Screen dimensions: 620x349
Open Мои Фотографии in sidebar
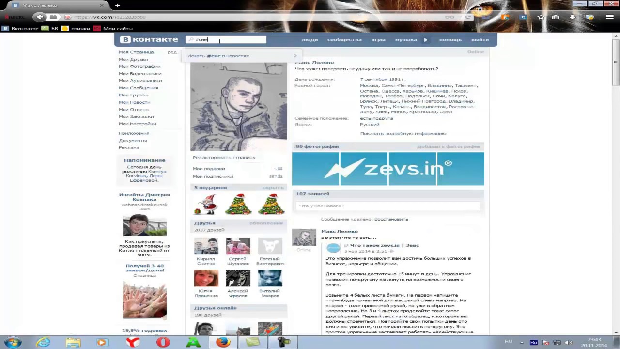pyautogui.click(x=139, y=66)
